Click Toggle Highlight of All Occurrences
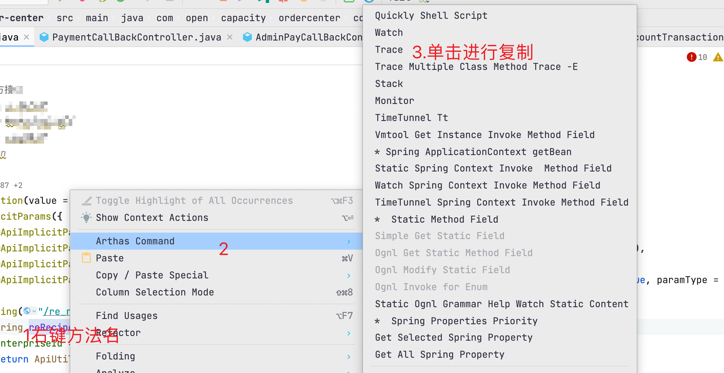 (x=217, y=201)
